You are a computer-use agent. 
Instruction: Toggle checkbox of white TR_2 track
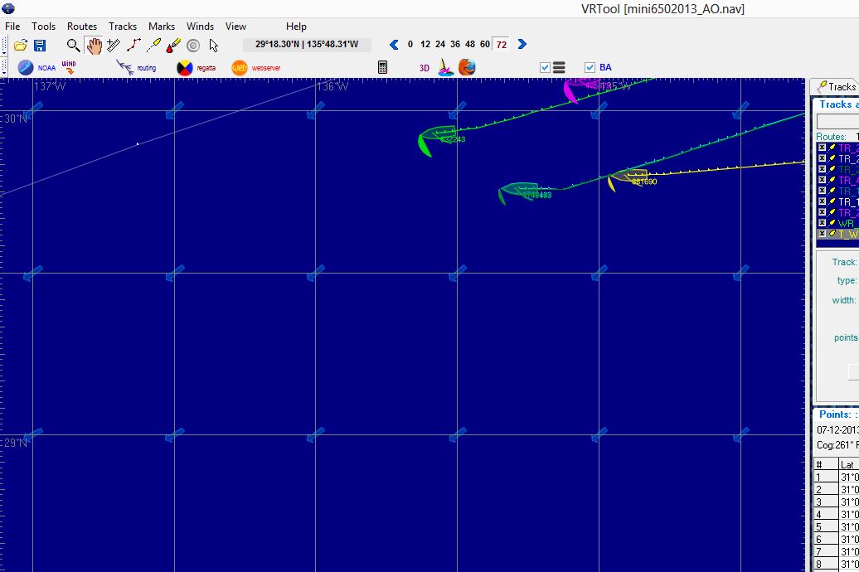(822, 158)
